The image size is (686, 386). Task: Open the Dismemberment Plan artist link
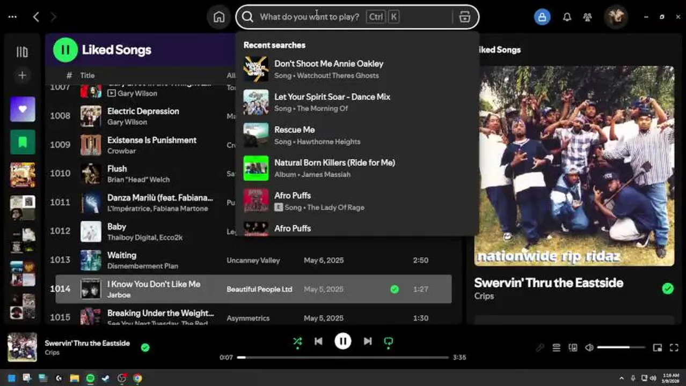143,266
